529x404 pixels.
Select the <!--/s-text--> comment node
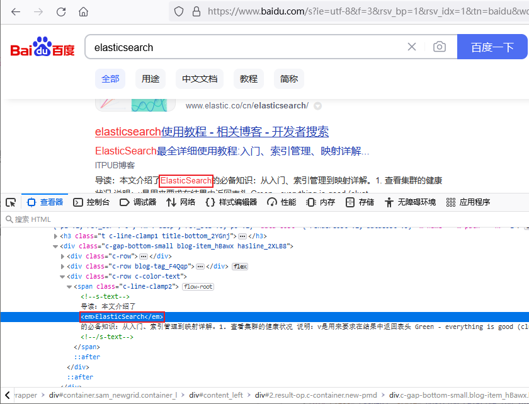pyautogui.click(x=107, y=337)
